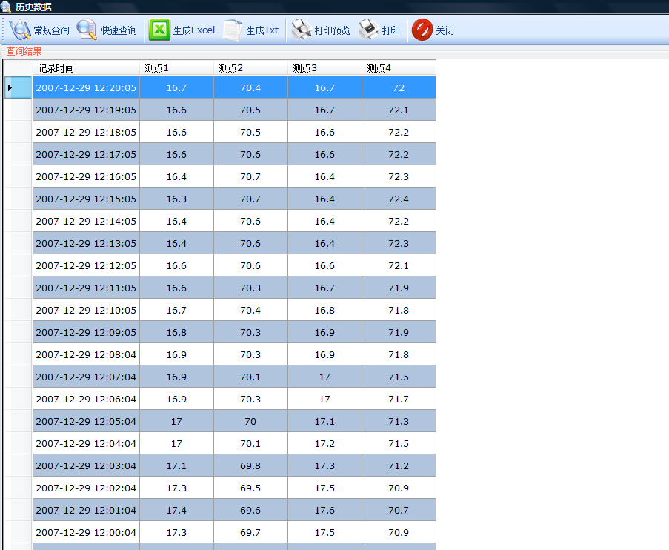Click the red 关闭 icon

pyautogui.click(x=422, y=30)
